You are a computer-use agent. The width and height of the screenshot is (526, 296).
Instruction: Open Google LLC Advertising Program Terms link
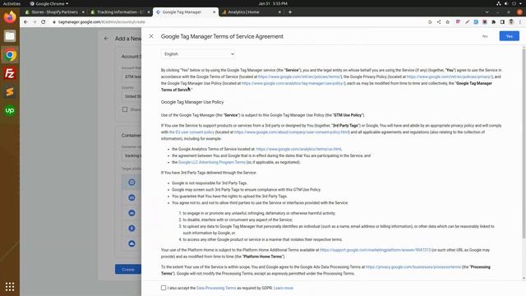[x=212, y=162]
